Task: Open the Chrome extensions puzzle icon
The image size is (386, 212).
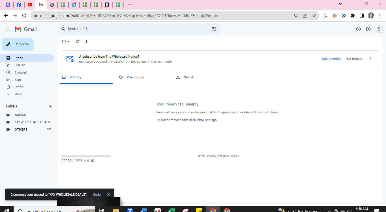Action: [x=353, y=16]
